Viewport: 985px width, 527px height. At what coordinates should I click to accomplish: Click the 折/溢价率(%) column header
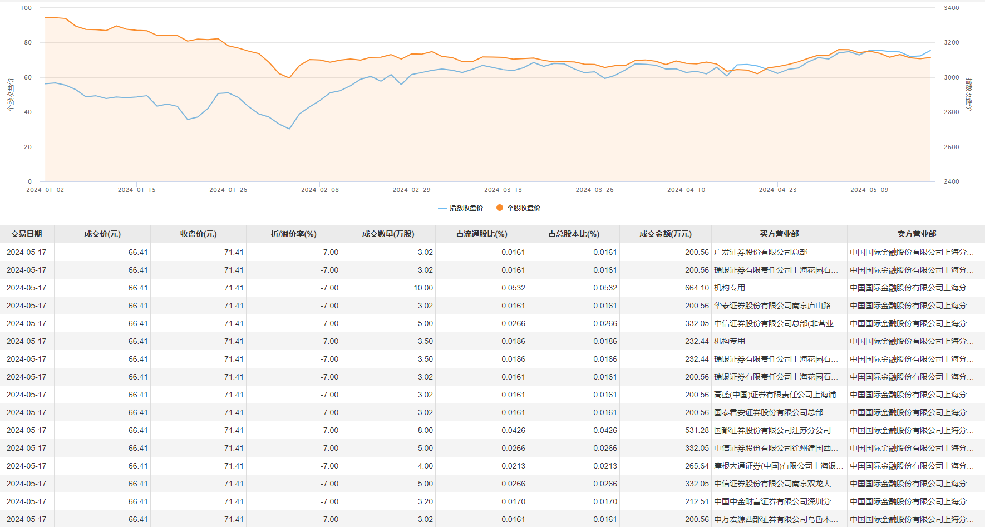coord(293,234)
